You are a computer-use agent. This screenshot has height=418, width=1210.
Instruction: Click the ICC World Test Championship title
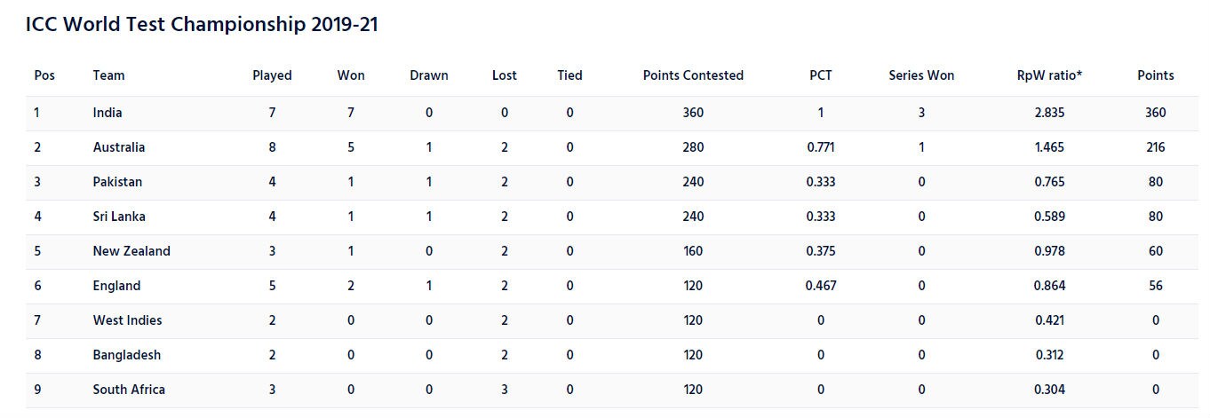[x=202, y=25]
